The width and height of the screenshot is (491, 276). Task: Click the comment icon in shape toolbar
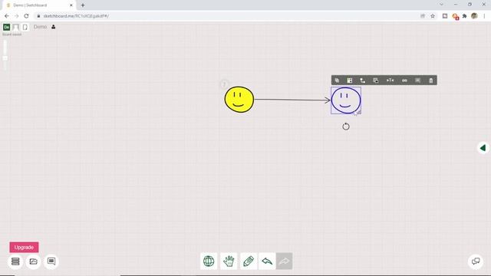pyautogui.click(x=417, y=80)
